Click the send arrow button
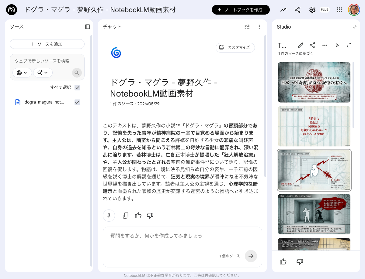The width and height of the screenshot is (365, 279). pos(251,256)
